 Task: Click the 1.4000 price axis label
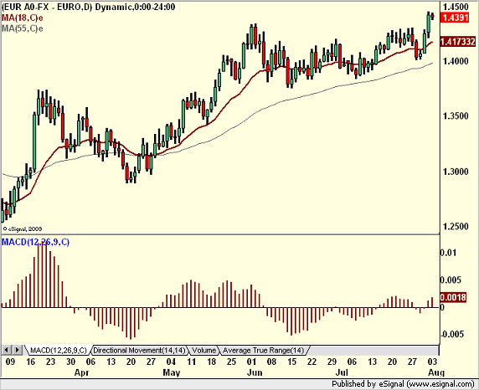pyautogui.click(x=456, y=61)
